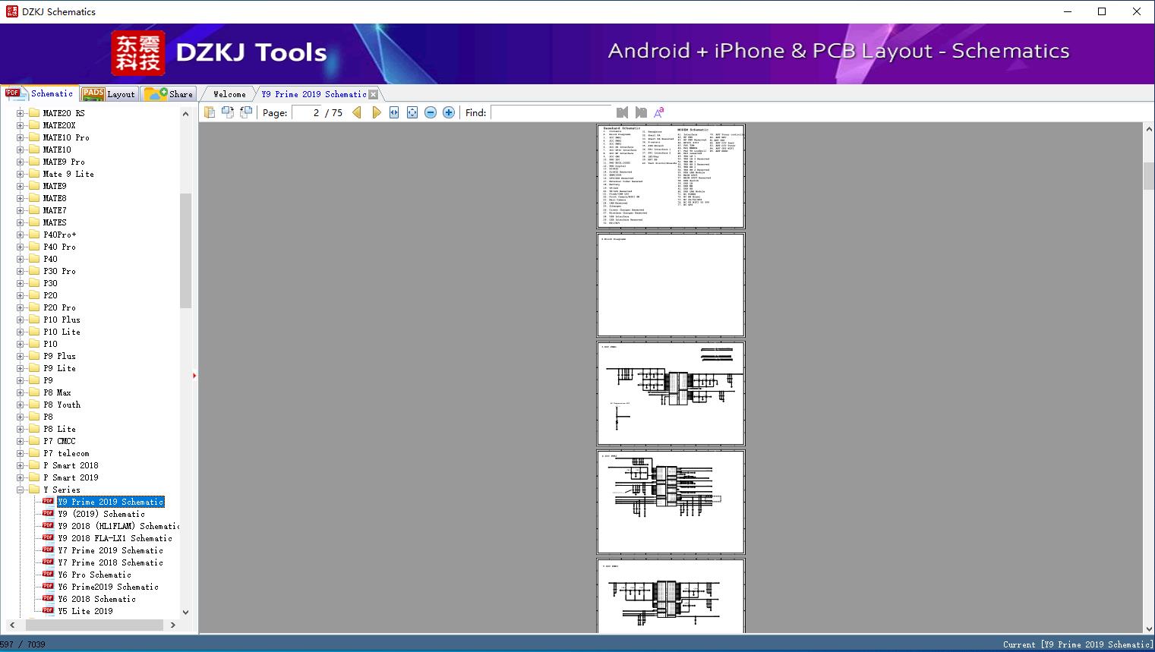Select the P9 Lite folder
The height and width of the screenshot is (652, 1155).
(59, 368)
